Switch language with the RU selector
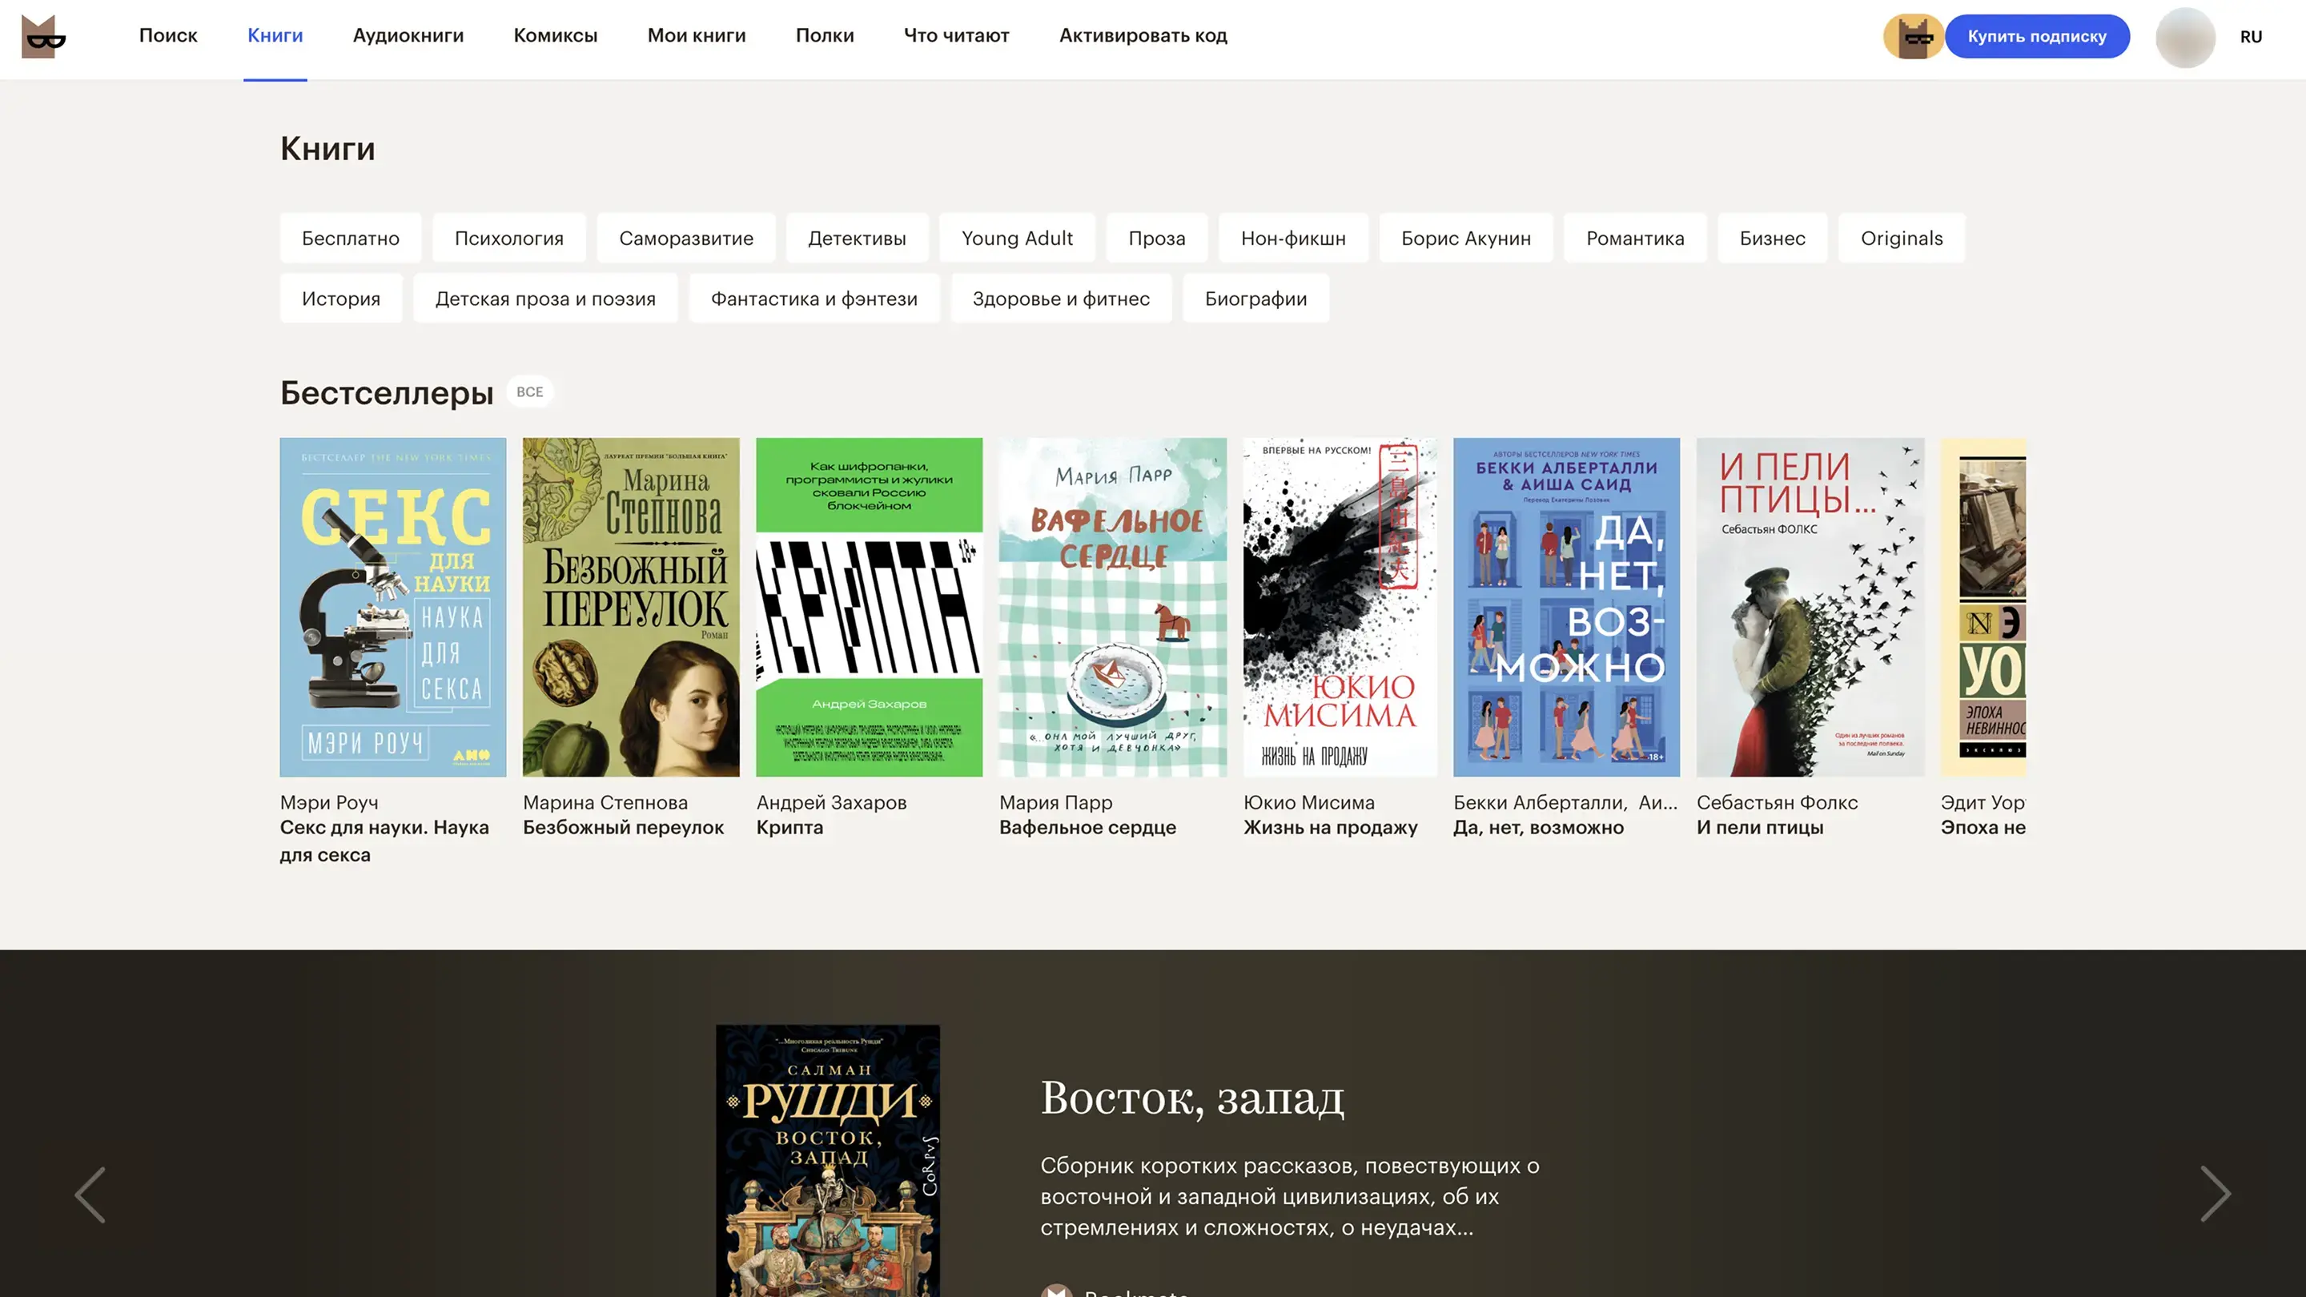Viewport: 2306px width, 1297px height. [x=2251, y=37]
